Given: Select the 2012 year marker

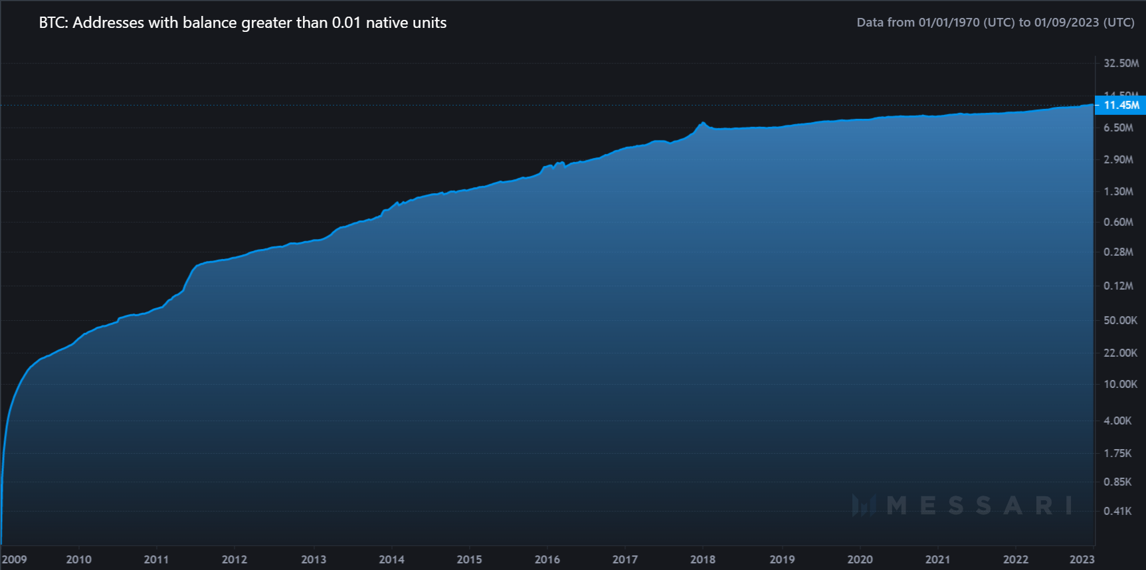Looking at the screenshot, I should pos(235,559).
